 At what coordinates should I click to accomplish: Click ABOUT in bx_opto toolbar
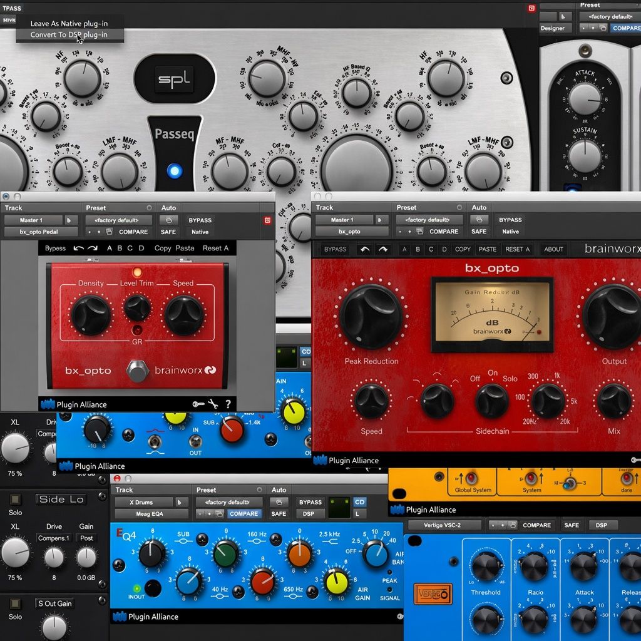pos(553,249)
